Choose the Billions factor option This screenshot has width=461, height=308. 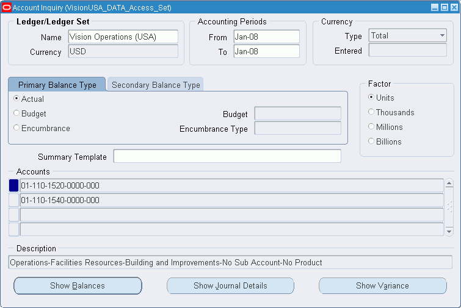click(x=371, y=141)
